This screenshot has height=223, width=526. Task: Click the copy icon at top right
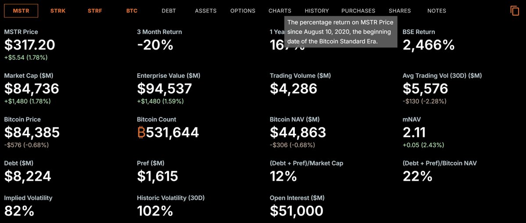pos(515,11)
